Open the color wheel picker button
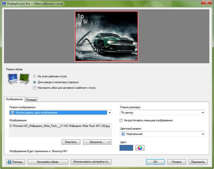 tap(140, 148)
